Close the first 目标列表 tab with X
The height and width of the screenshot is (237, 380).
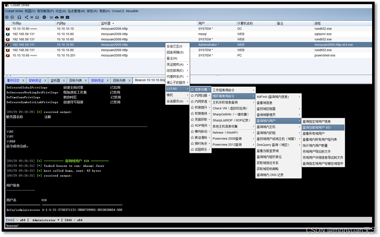point(86,80)
